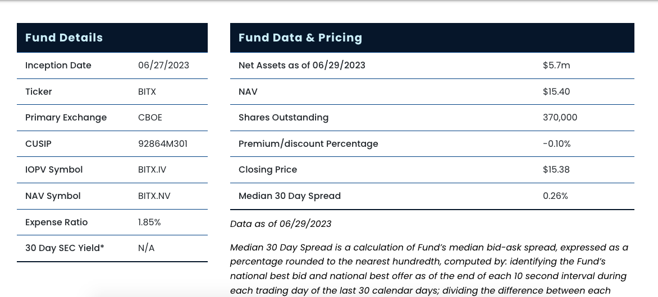Click the Median 30 Day Spread explanation paragraph
Viewport: 658px width, 297px height.
pos(429,268)
